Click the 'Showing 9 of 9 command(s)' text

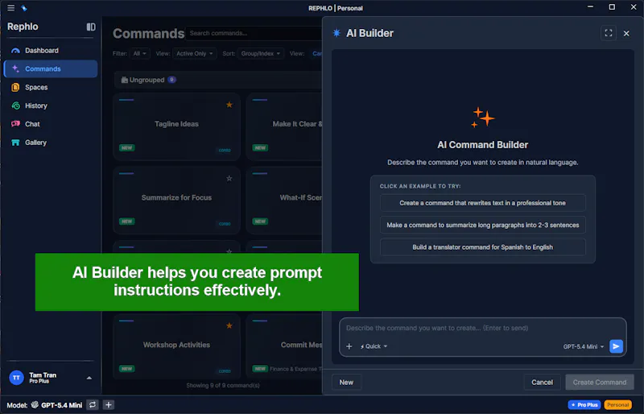tap(223, 386)
